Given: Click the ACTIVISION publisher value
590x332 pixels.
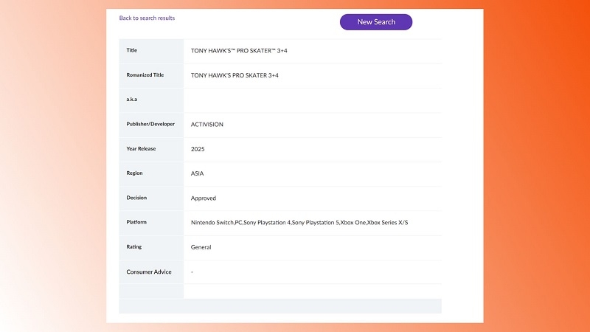Looking at the screenshot, I should [207, 125].
